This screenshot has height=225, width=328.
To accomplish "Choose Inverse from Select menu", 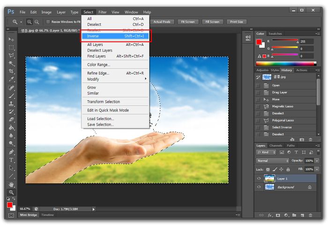I will point(115,36).
